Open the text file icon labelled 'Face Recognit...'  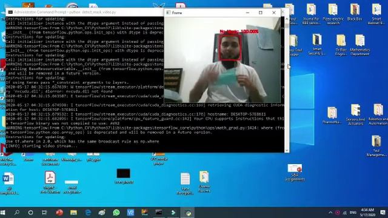185,183
